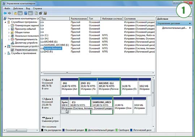Click the Up one level folder icon

pyautogui.click(x=15, y=13)
